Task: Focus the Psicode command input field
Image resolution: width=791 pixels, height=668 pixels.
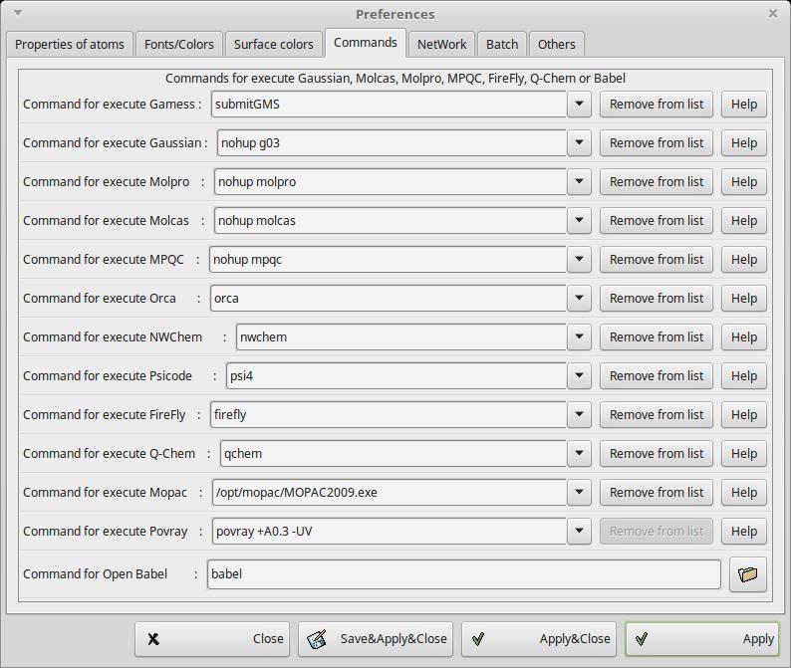Action: click(395, 376)
